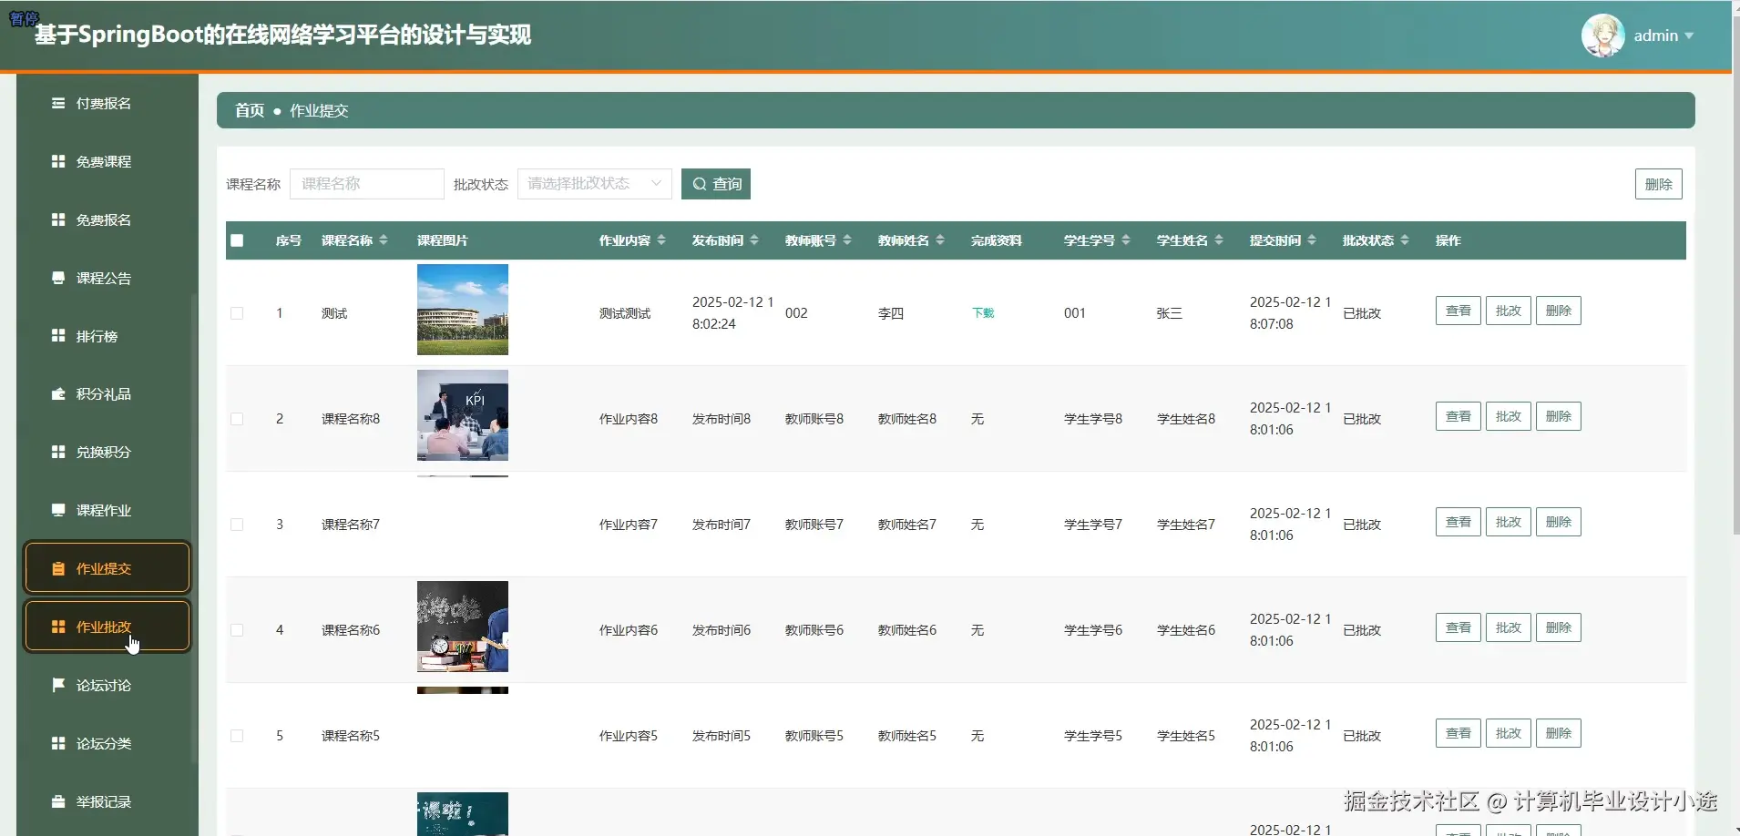Sort by 学生学号 column arrows
This screenshot has width=1740, height=836.
[x=1126, y=240]
